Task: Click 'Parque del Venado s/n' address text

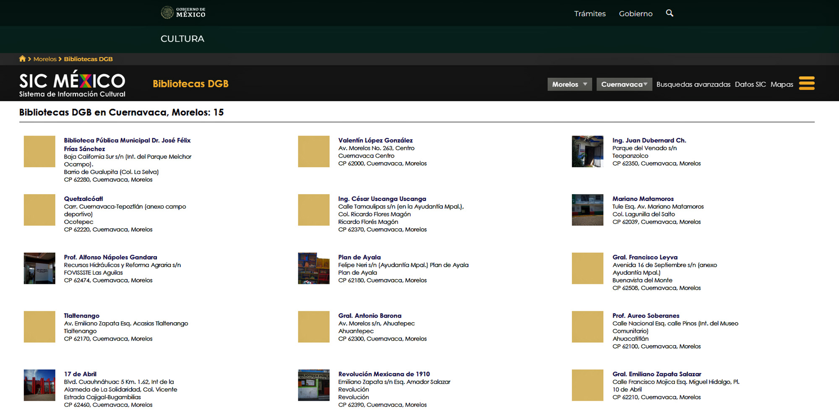Action: point(644,148)
